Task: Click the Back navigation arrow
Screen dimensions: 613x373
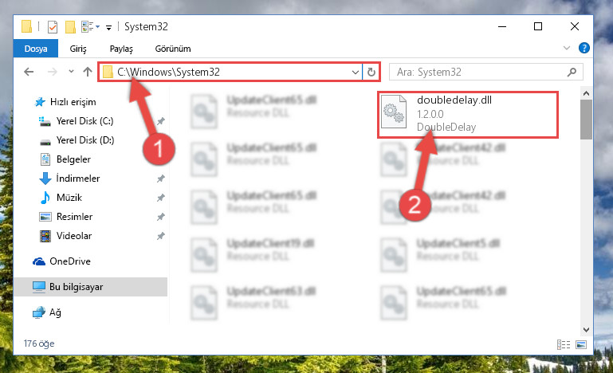Action: pos(29,72)
